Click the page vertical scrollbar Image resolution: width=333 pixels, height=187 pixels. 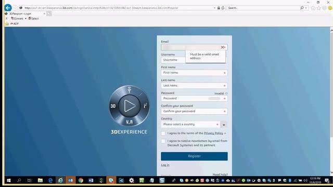pos(331,85)
